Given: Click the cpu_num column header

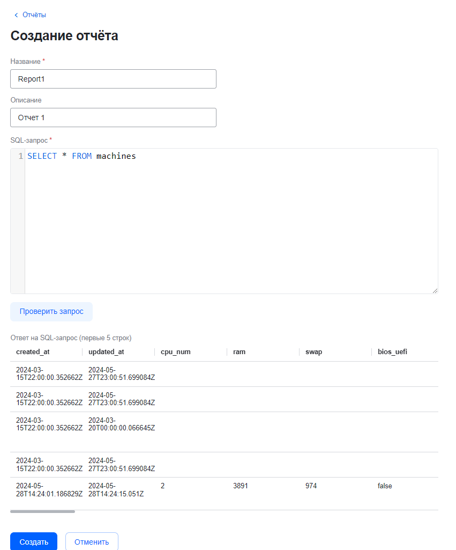Looking at the screenshot, I should [176, 352].
